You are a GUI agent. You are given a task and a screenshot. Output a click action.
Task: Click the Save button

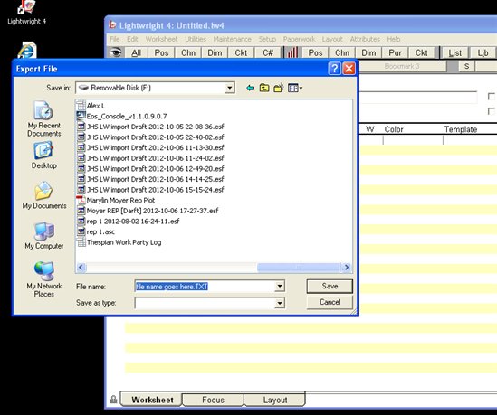click(330, 287)
